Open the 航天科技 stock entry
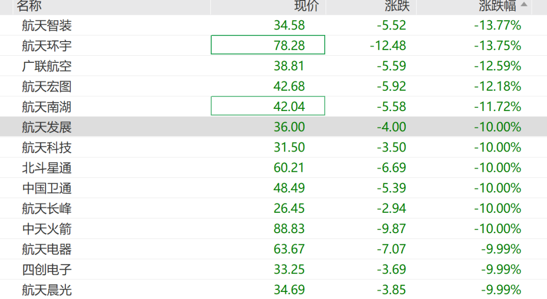This screenshot has height=299, width=547. 47,147
